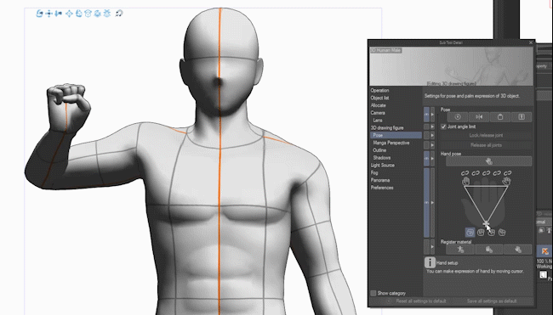The width and height of the screenshot is (553, 315).
Task: Click the third Pose row box icon
Action: point(500,117)
